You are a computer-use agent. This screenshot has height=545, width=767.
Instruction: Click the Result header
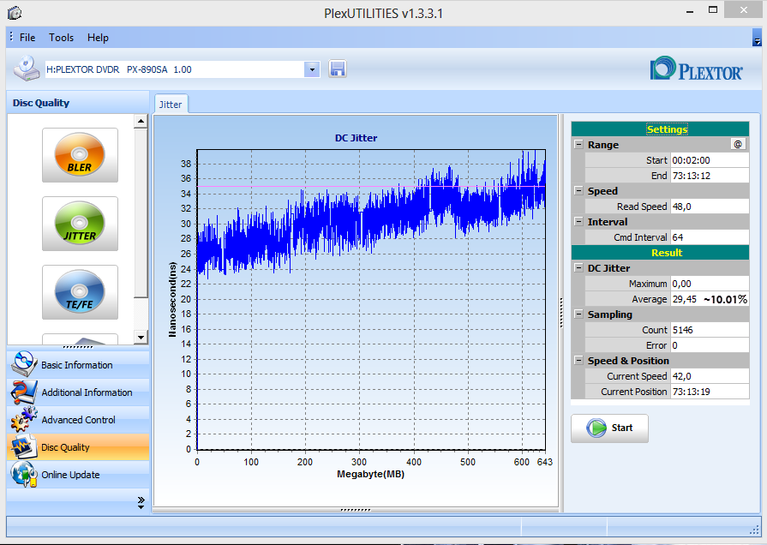coord(661,253)
